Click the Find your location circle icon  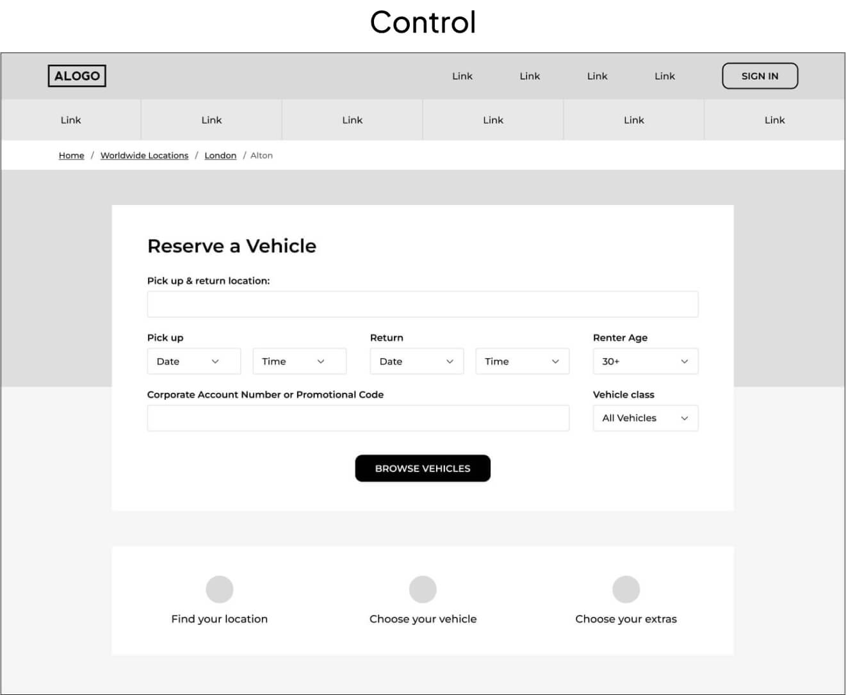click(x=219, y=589)
